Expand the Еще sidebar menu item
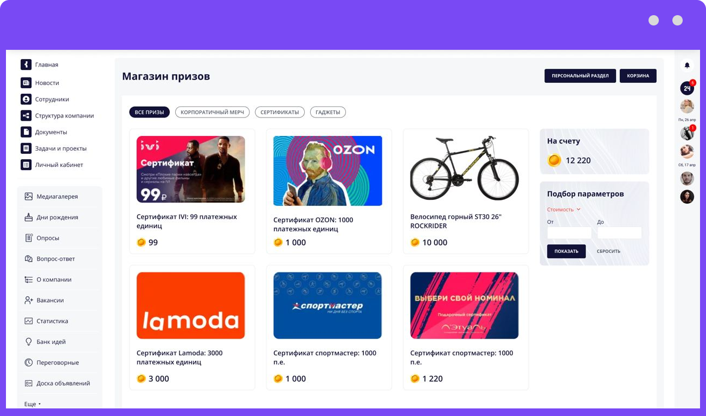This screenshot has width=706, height=416. click(x=33, y=404)
